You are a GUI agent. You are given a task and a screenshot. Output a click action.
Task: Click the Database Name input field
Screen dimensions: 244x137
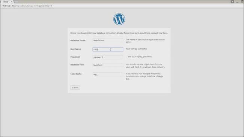(x=108, y=40)
